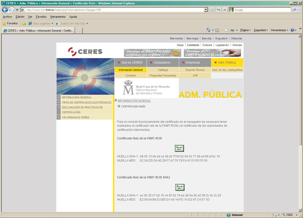Screen dimensions: 303x218
Task: Open the Ver menu
Action: (x=30, y=17)
